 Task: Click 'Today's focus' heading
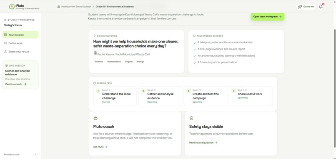(x=13, y=25)
